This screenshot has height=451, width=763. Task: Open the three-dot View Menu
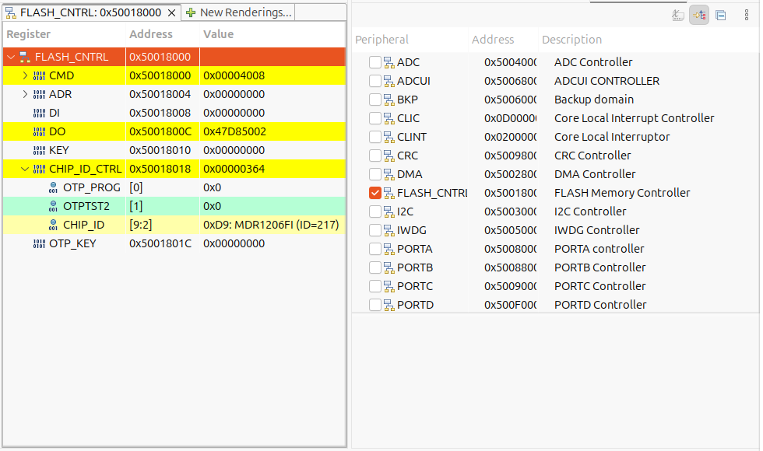click(747, 15)
